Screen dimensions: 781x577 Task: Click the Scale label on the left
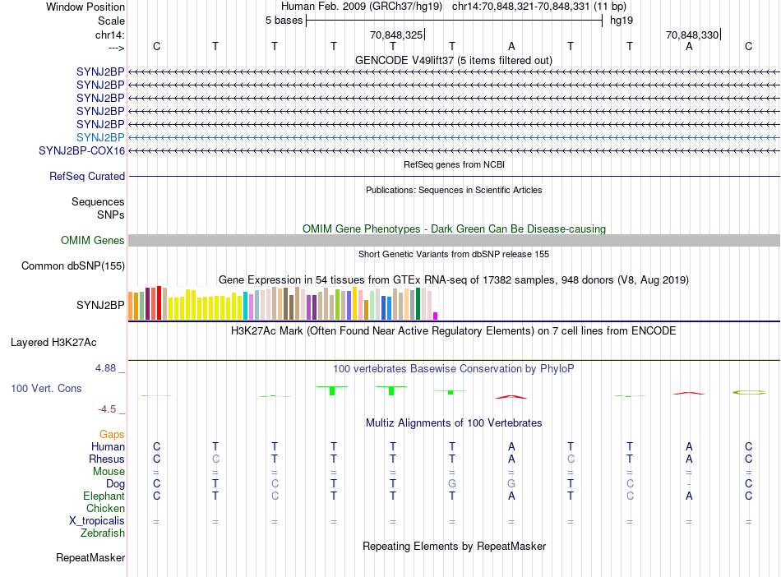click(111, 21)
